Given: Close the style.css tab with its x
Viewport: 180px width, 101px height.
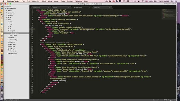Looking at the screenshot, I should pos(109,7).
